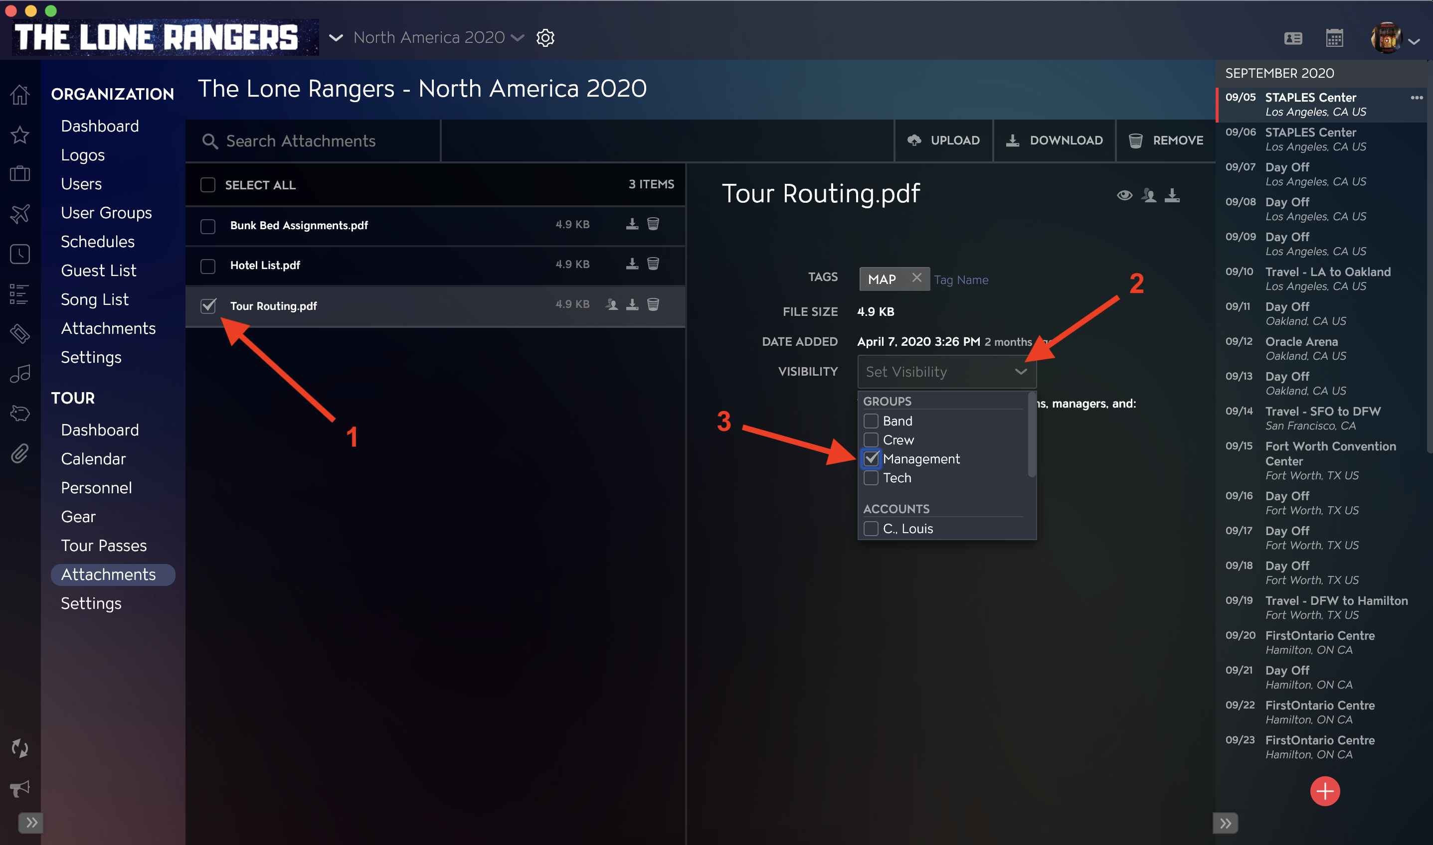Click the visibility dropdown list scrollbar
1433x845 pixels.
(x=1031, y=435)
